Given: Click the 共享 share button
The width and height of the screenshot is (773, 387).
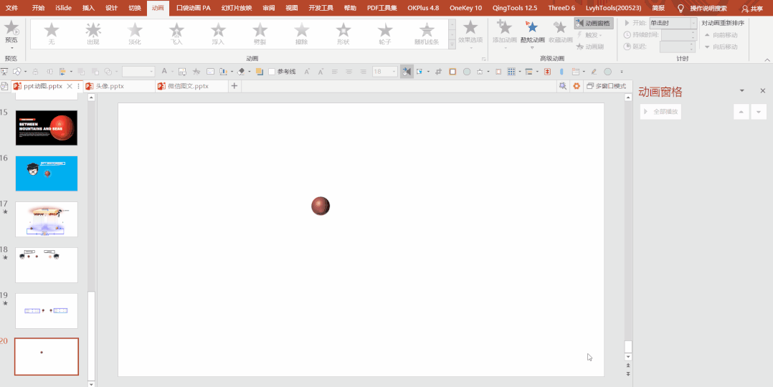Looking at the screenshot, I should pos(752,8).
